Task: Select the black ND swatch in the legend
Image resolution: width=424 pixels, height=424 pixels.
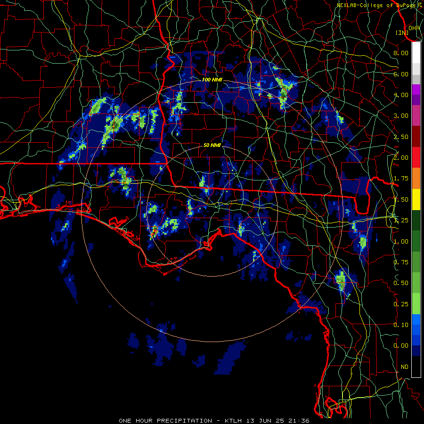Action: tap(416, 367)
